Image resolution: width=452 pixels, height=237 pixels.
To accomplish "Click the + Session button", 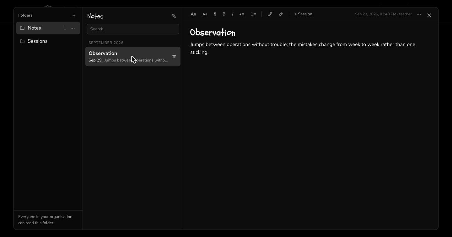I will [x=303, y=14].
